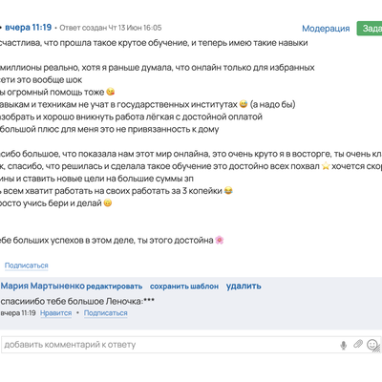
Task: Delete the comment with удалить
Action: tap(244, 286)
